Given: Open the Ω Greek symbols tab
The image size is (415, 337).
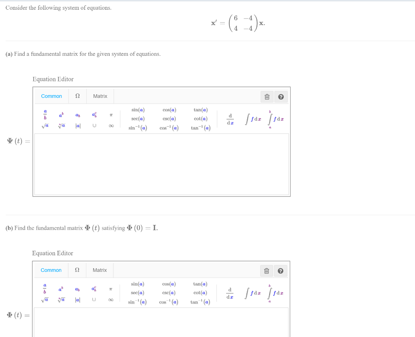Looking at the screenshot, I should (77, 96).
